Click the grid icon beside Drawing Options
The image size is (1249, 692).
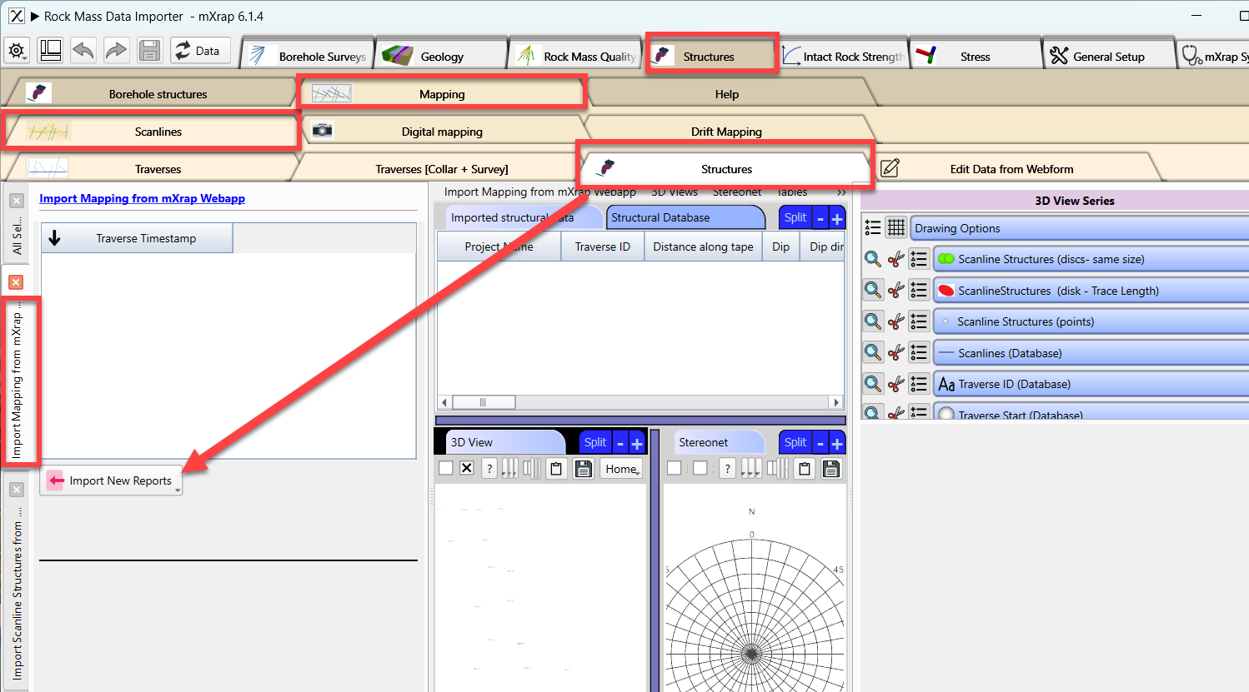(x=895, y=227)
